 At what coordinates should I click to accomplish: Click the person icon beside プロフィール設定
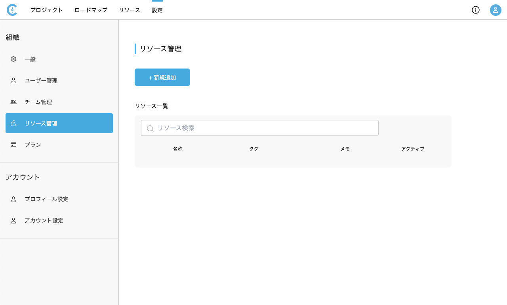coord(13,199)
